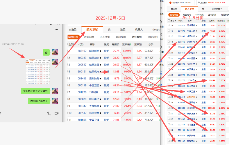Switch to the 港股 tab
This screenshot has width=229, height=145.
coord(123,30)
